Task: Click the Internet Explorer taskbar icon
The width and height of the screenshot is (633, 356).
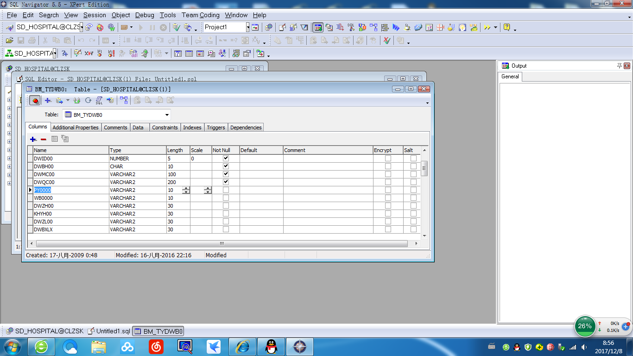Action: (242, 346)
